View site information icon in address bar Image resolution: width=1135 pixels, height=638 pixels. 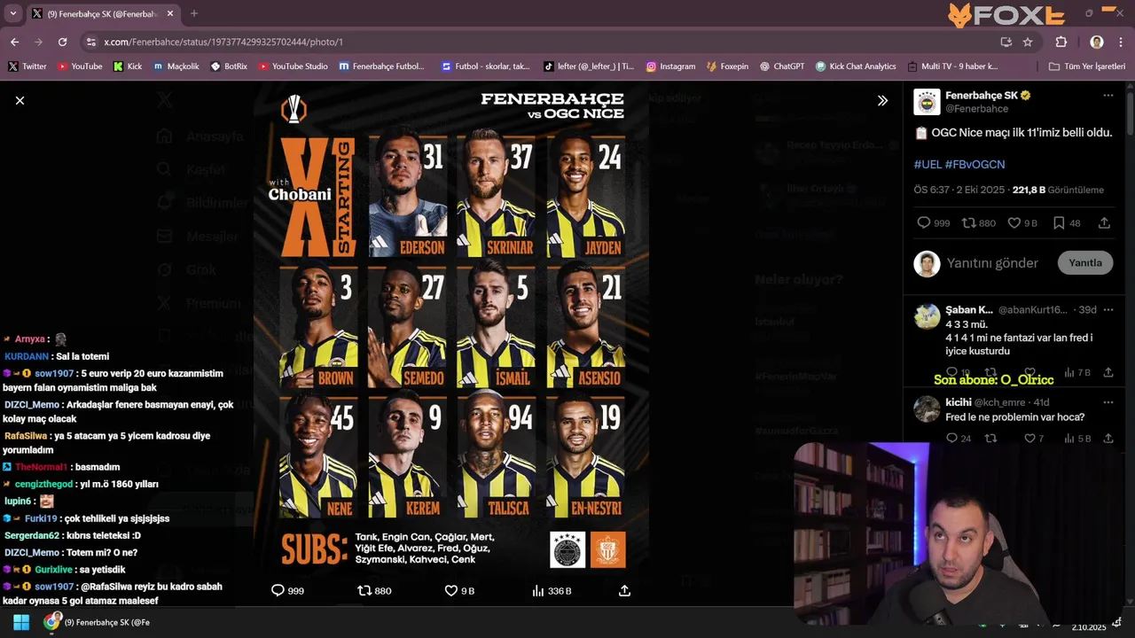(90, 42)
